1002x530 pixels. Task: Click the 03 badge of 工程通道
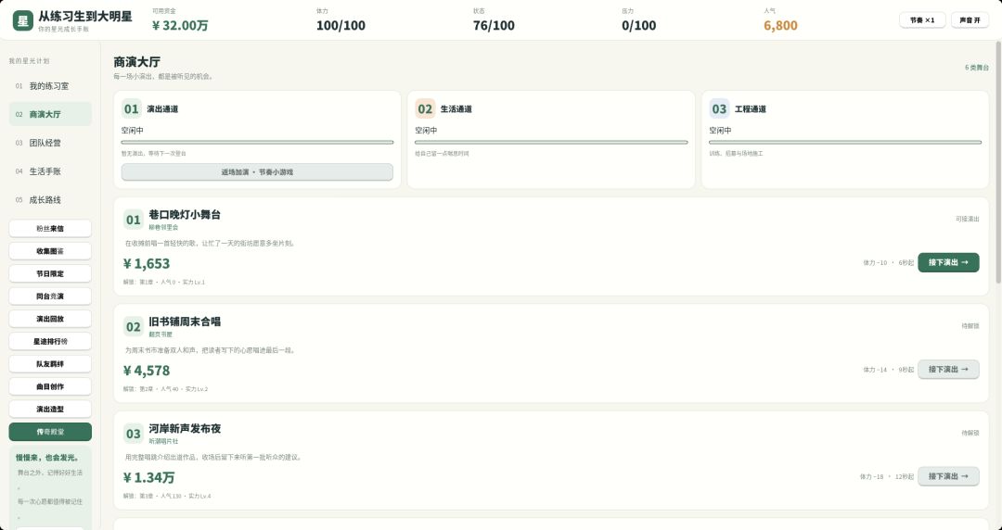pyautogui.click(x=719, y=108)
